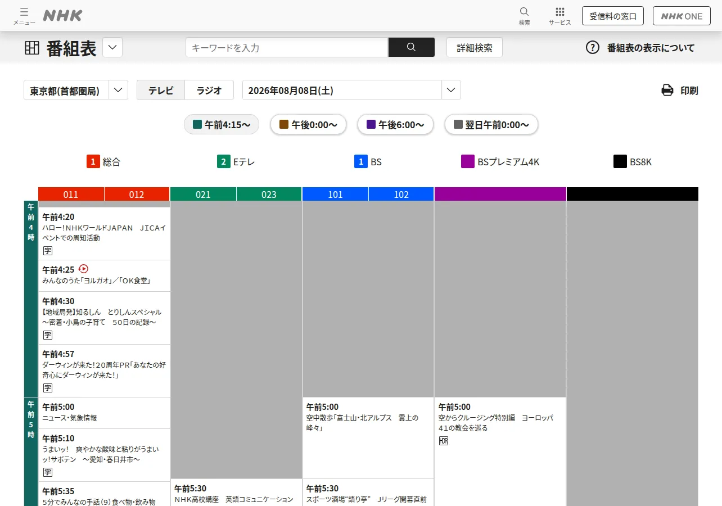This screenshot has height=506, width=722.
Task: Submit keyword search with magnifier button
Action: (411, 47)
